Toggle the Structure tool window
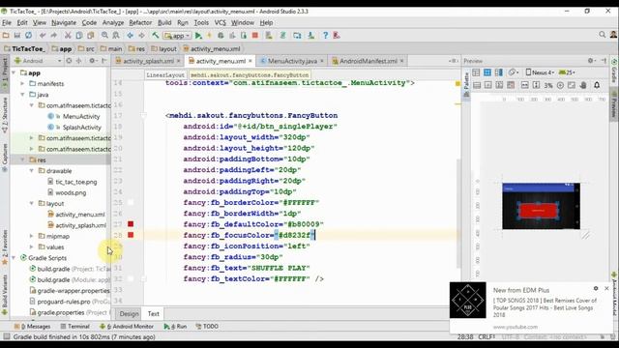The image size is (619, 348). 5,115
